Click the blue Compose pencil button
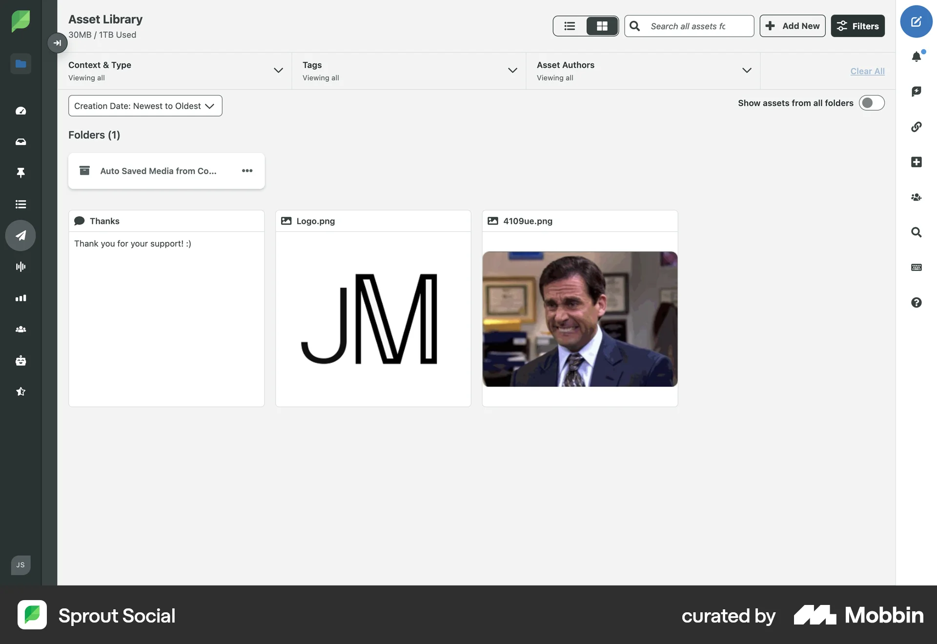The height and width of the screenshot is (644, 937). coord(917,21)
